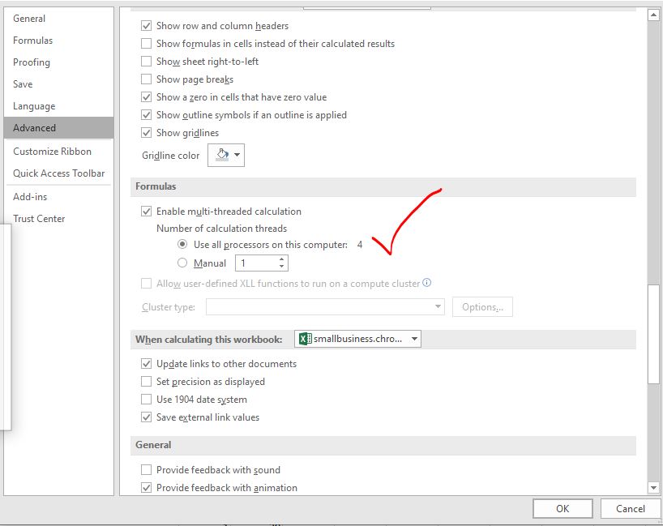663x526 pixels.
Task: Select the Manual threads radio button
Action: point(182,263)
